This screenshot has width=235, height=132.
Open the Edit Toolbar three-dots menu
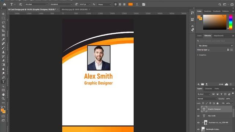[3, 103]
